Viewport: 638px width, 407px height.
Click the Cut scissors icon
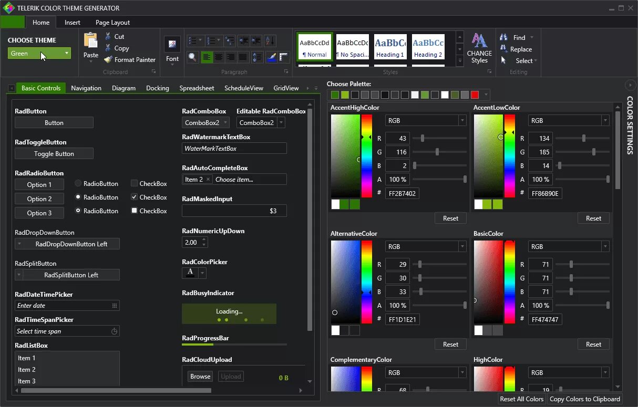(108, 36)
